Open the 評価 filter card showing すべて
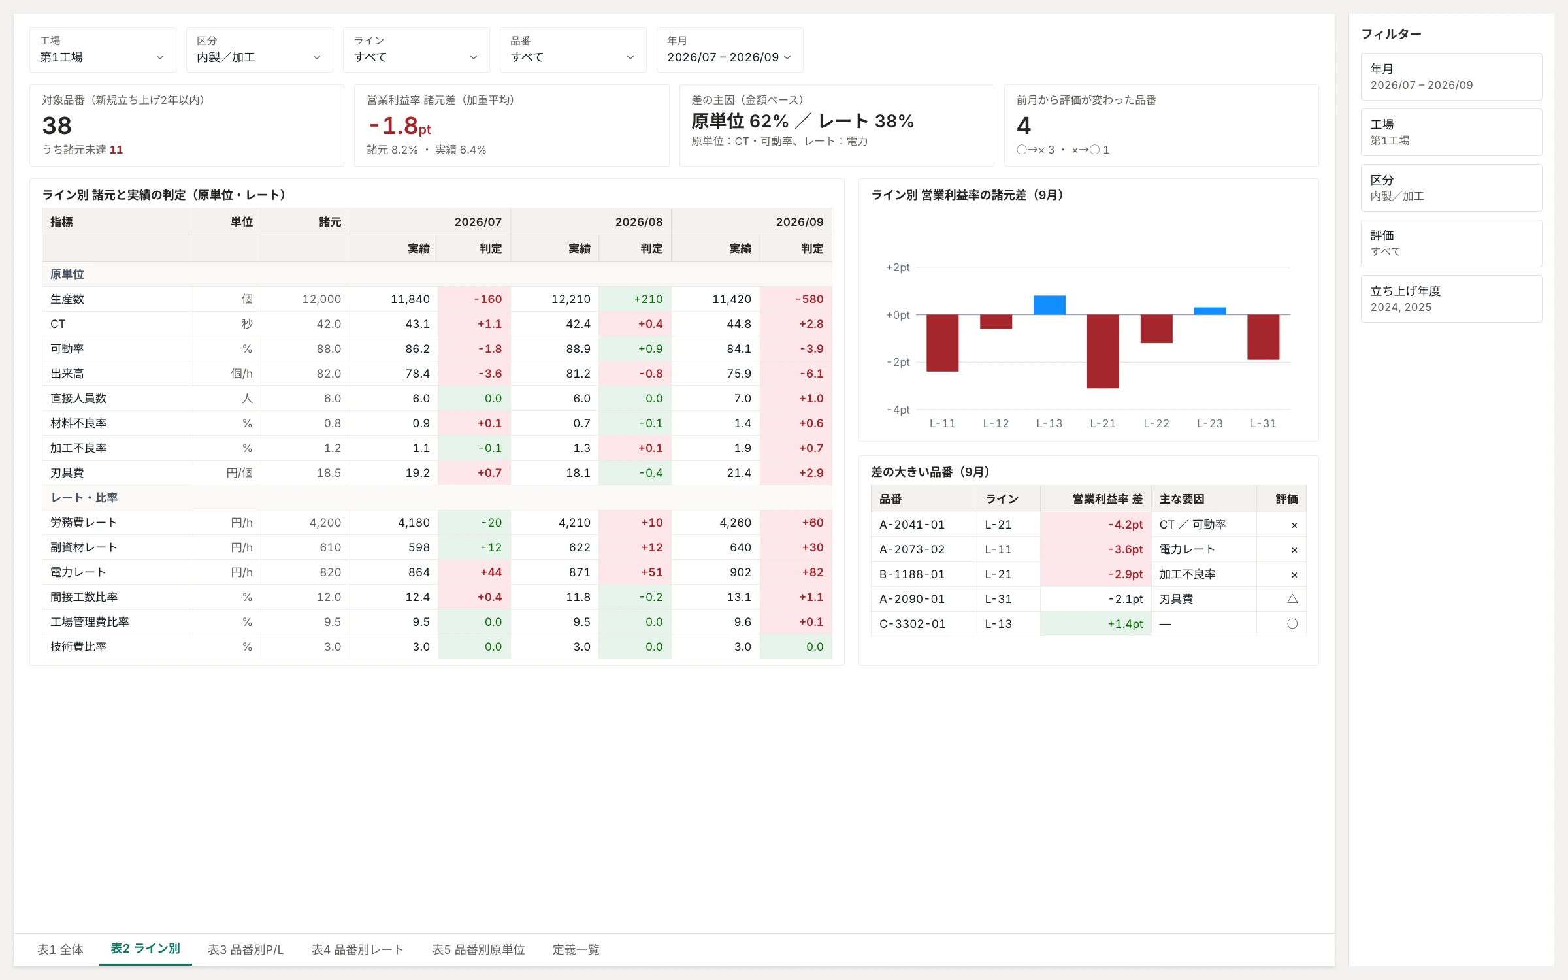The image size is (1568, 980). (x=1451, y=243)
